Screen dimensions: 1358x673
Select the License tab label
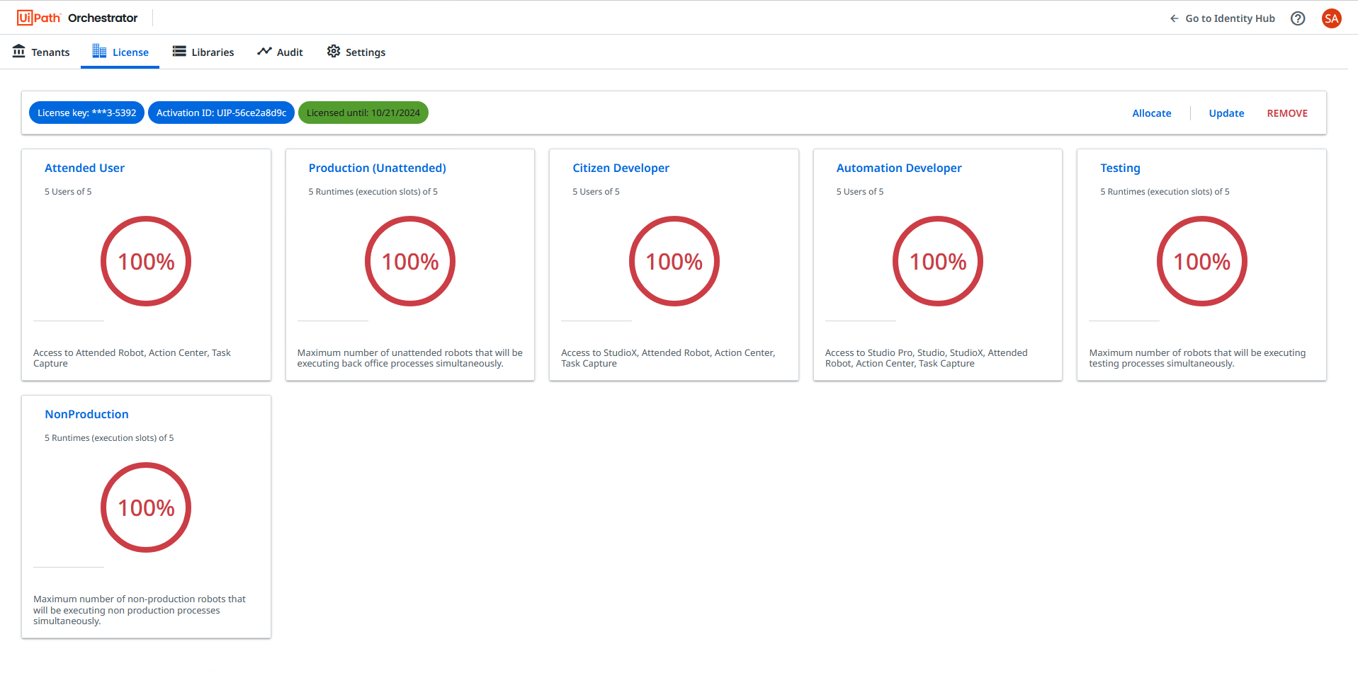(130, 52)
